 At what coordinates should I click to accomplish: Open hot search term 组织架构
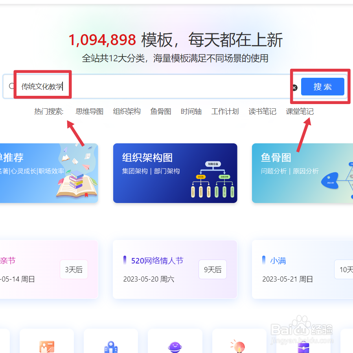pyautogui.click(x=127, y=111)
